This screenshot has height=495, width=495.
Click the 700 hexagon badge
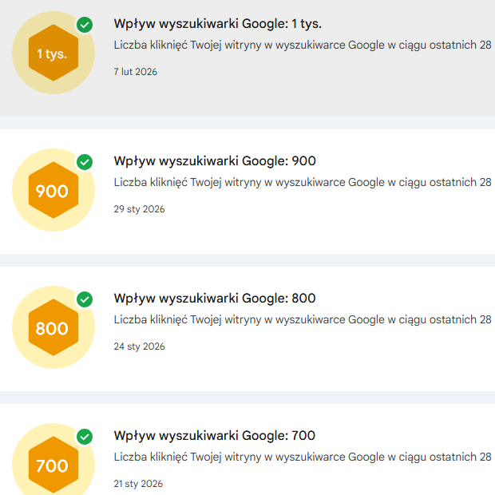52,465
